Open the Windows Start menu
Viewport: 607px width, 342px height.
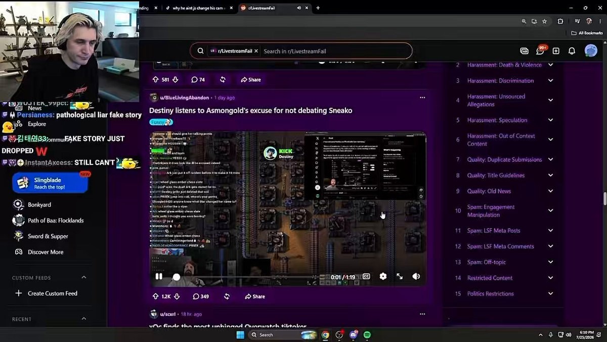240,334
